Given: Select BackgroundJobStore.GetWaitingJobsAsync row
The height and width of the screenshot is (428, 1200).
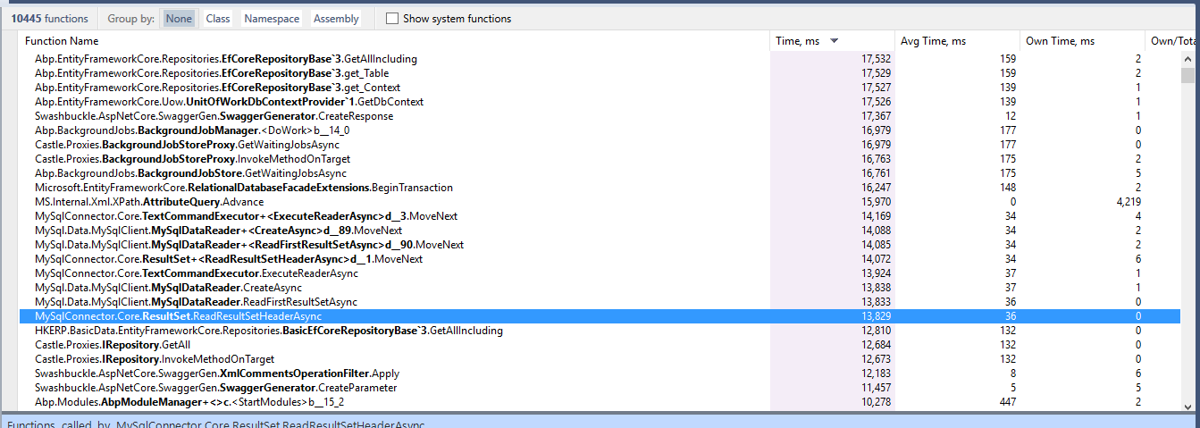Looking at the screenshot, I should [600, 173].
